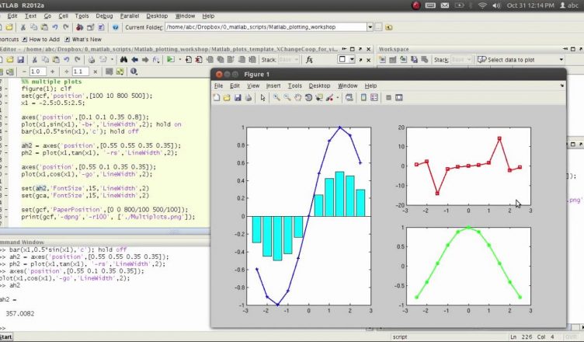The image size is (584, 342).
Task: Click the Editor fx function browser icon
Action: coord(309,60)
